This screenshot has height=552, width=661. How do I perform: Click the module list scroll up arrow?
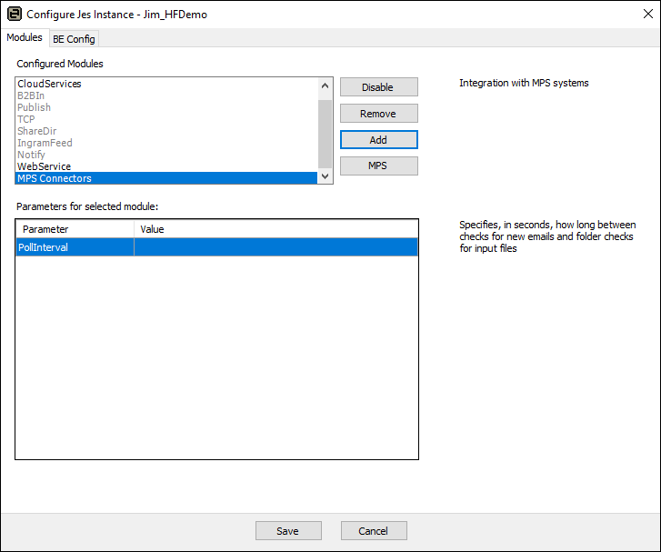click(x=325, y=85)
